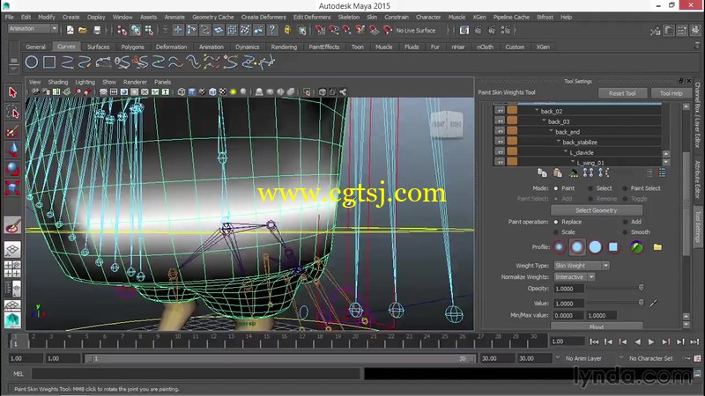The height and width of the screenshot is (396, 705).
Task: Create a NURBS circle from Curves shelf
Action: (x=32, y=62)
